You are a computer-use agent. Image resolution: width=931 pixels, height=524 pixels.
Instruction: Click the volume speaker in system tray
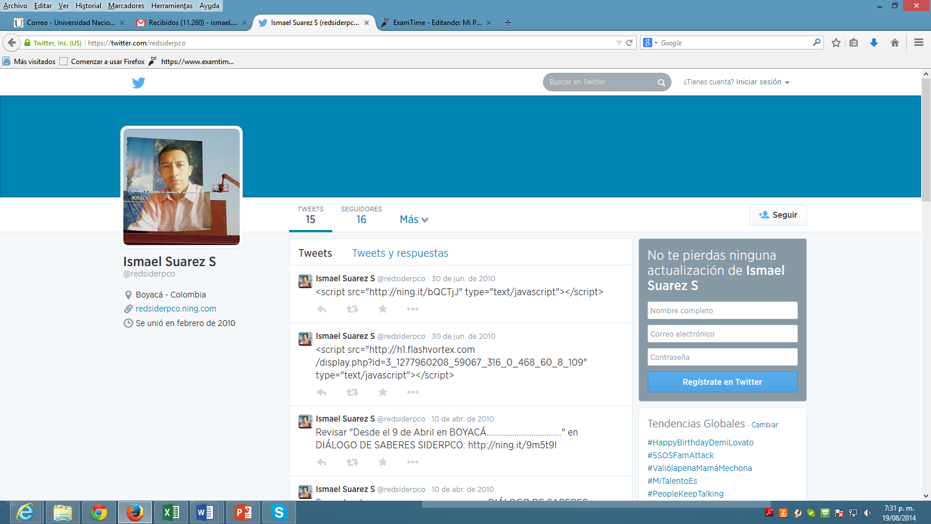click(867, 513)
